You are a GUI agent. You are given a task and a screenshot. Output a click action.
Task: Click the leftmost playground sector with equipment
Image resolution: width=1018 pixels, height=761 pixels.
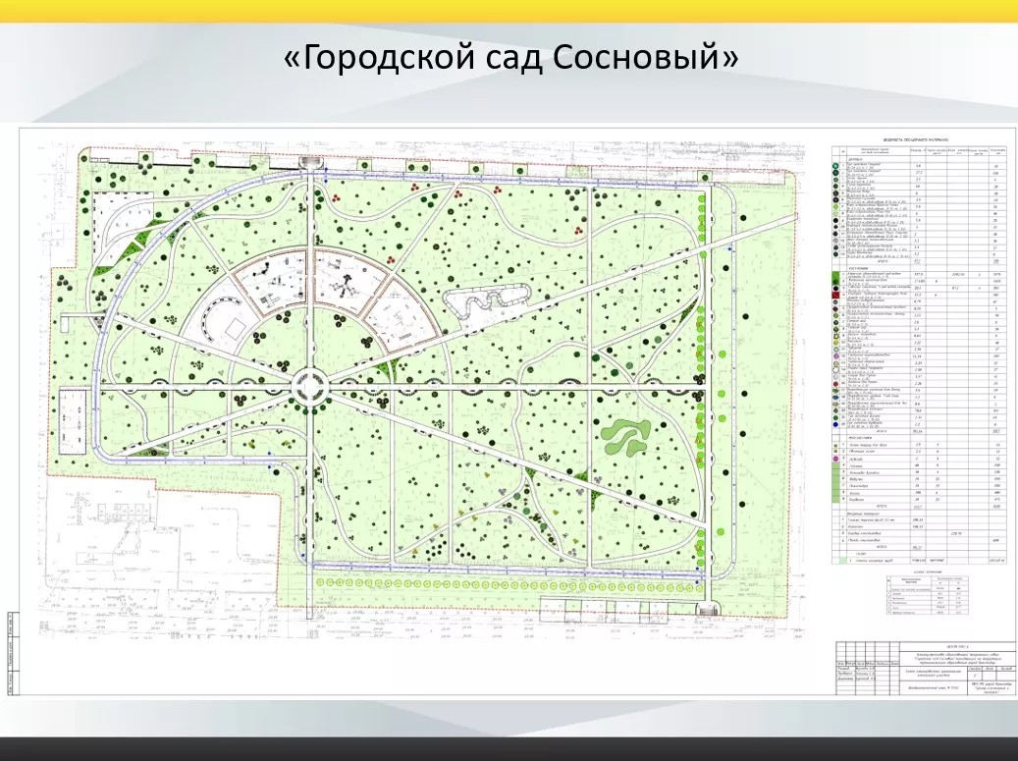coord(271,281)
